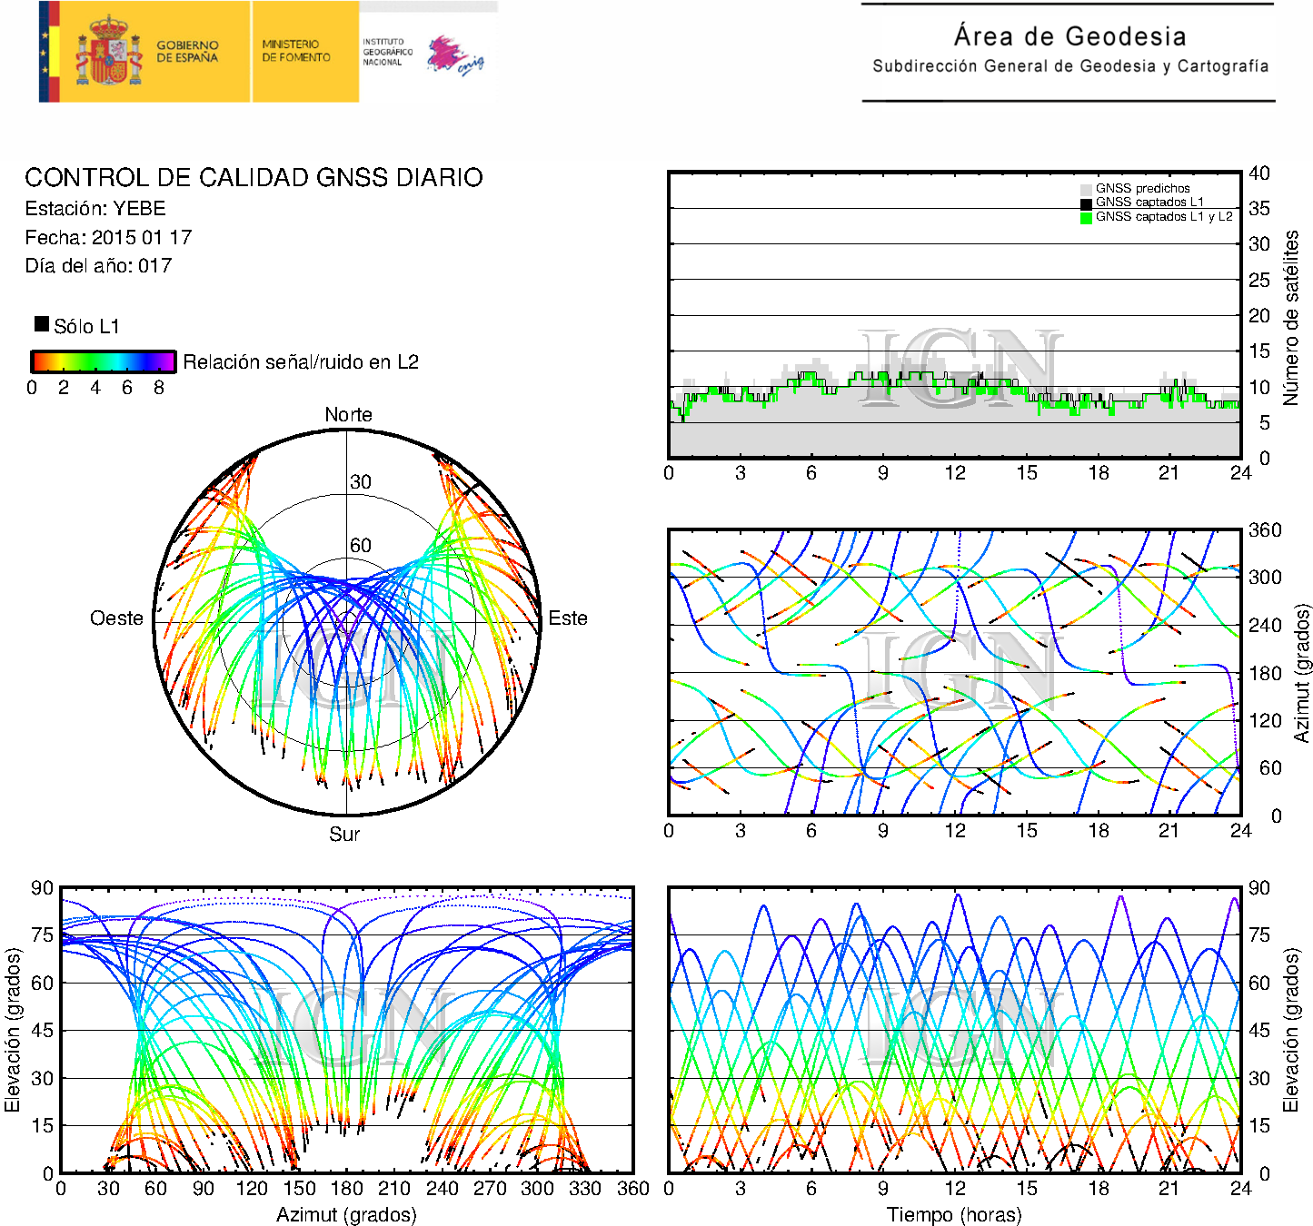
Task: Click the Tiempo (horas) axis label
Action: pos(953,1214)
